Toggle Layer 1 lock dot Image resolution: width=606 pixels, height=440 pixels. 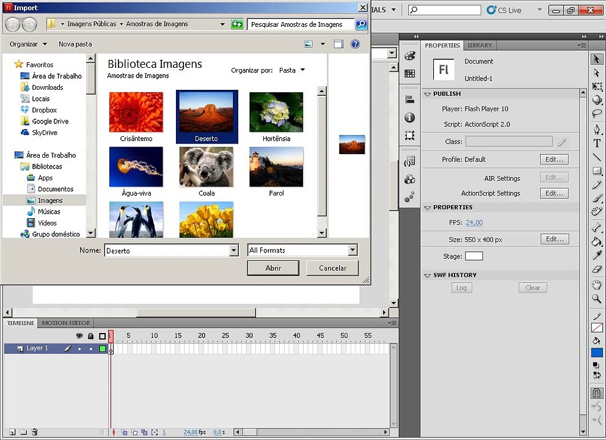point(91,349)
